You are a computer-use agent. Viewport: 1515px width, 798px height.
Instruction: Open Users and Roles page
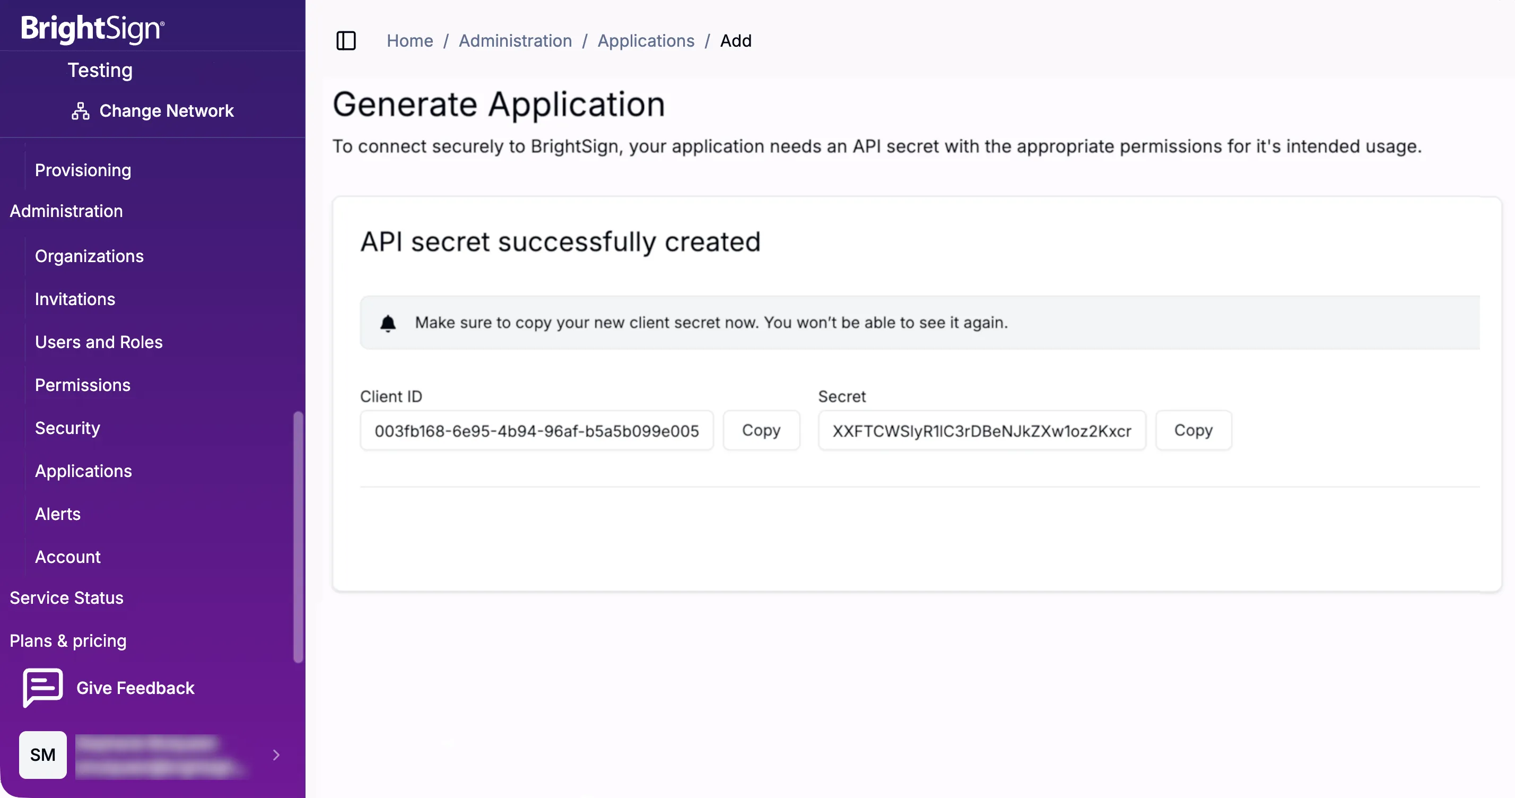coord(98,342)
